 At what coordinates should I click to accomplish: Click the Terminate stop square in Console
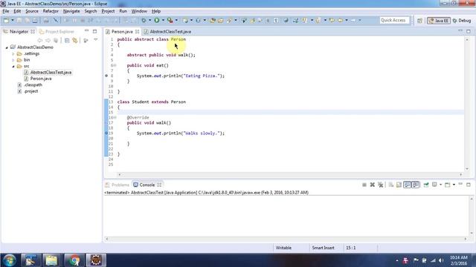click(364, 185)
